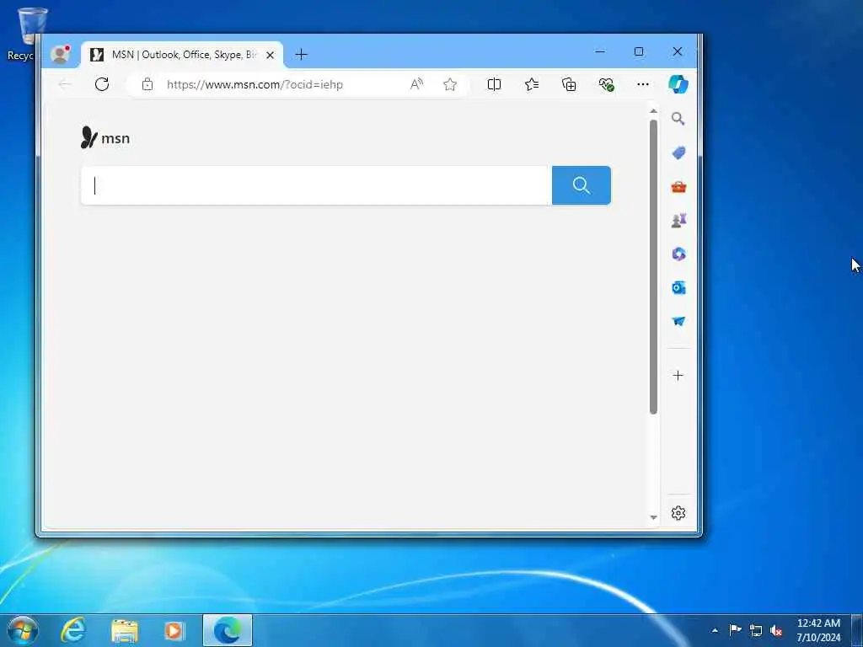Launch Windows Media Player from taskbar
The image size is (863, 647).
pos(174,630)
